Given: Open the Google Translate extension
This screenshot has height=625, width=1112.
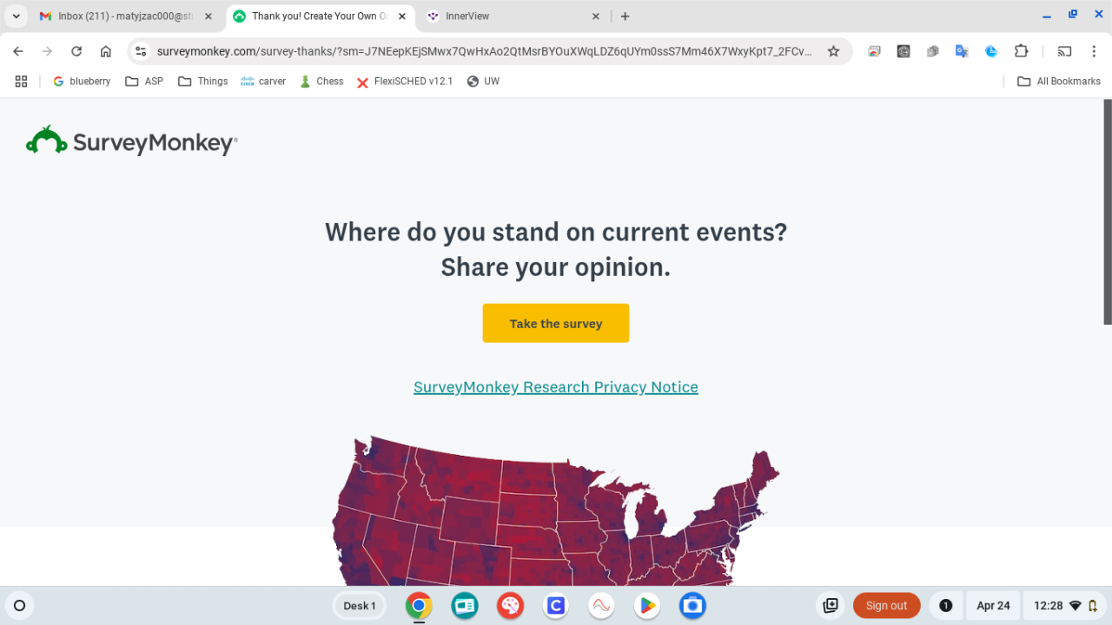Looking at the screenshot, I should pos(962,51).
